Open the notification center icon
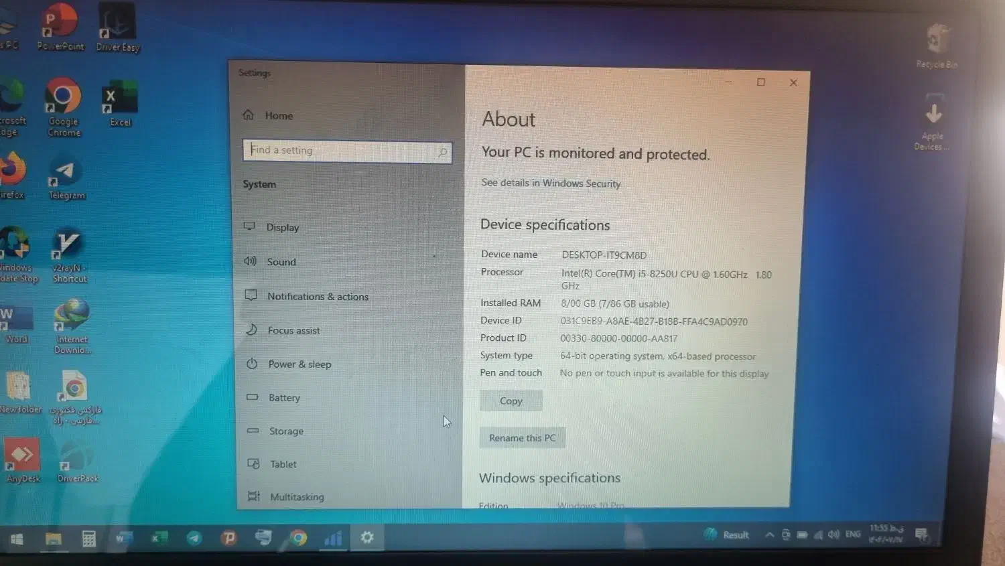 [922, 534]
